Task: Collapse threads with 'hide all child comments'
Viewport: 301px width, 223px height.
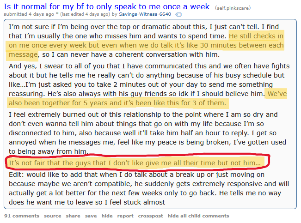Action: [x=198, y=216]
